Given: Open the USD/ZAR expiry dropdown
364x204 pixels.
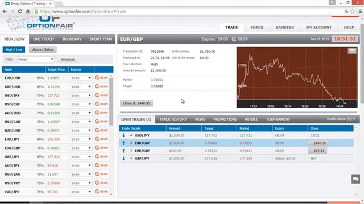Looking at the screenshot, I should tap(81, 175).
